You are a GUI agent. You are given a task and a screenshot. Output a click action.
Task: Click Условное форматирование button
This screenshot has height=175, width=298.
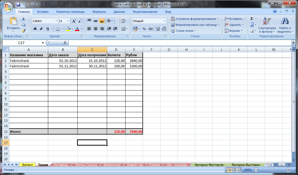coord(195,19)
